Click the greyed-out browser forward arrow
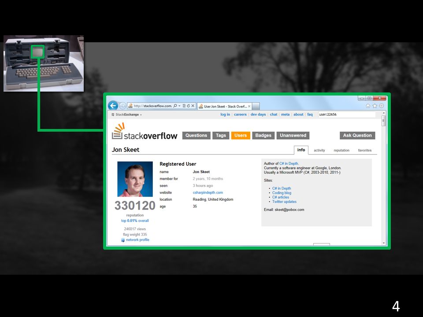This screenshot has height=317, width=423. [122, 106]
